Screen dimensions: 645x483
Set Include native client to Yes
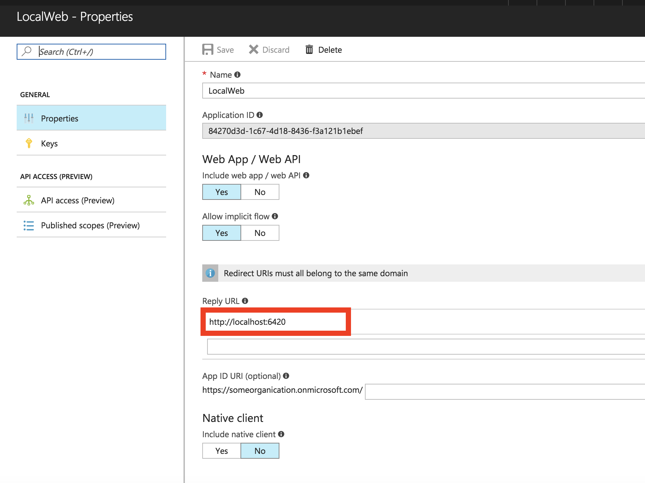[222, 451]
